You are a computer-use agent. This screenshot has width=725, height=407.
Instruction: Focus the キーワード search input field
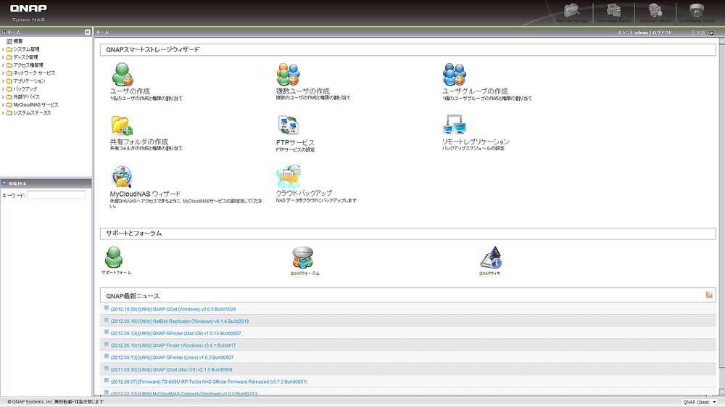click(x=56, y=195)
